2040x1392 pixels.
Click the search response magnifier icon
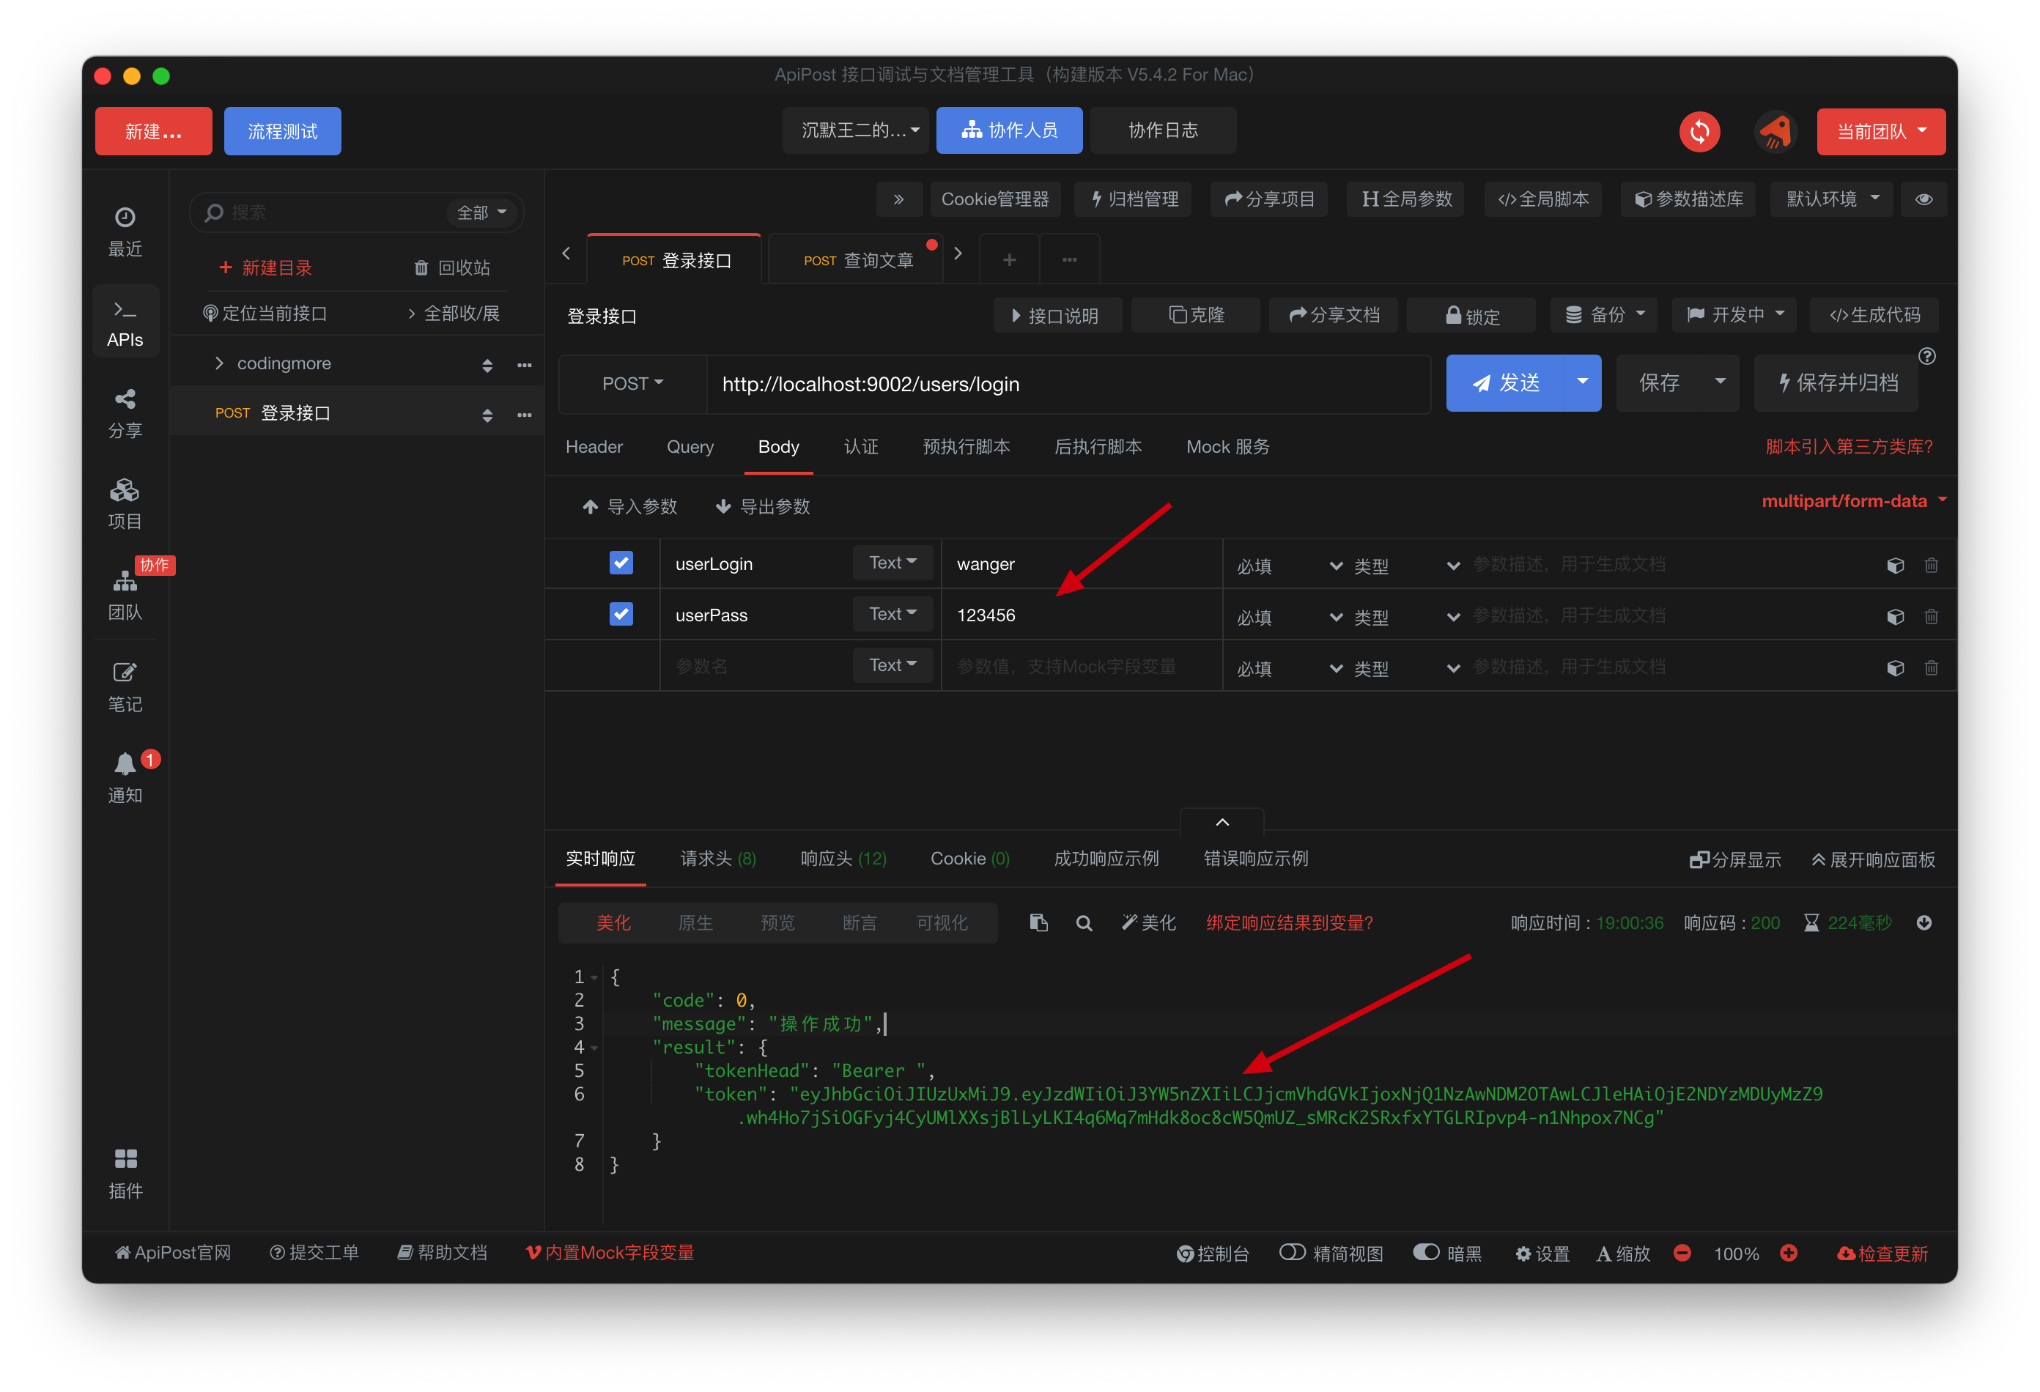tap(1084, 923)
